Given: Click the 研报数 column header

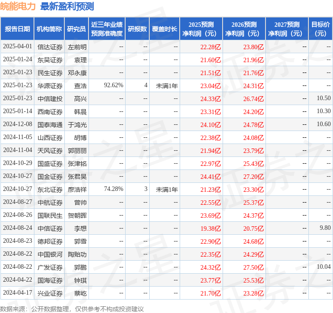Looking at the screenshot, I should pos(137,29).
